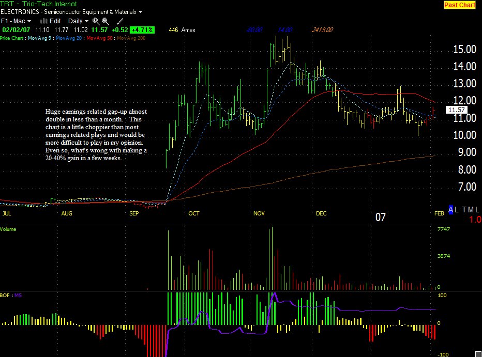
Task: Select the MovAvg 20 legend label
Action: tap(69, 38)
